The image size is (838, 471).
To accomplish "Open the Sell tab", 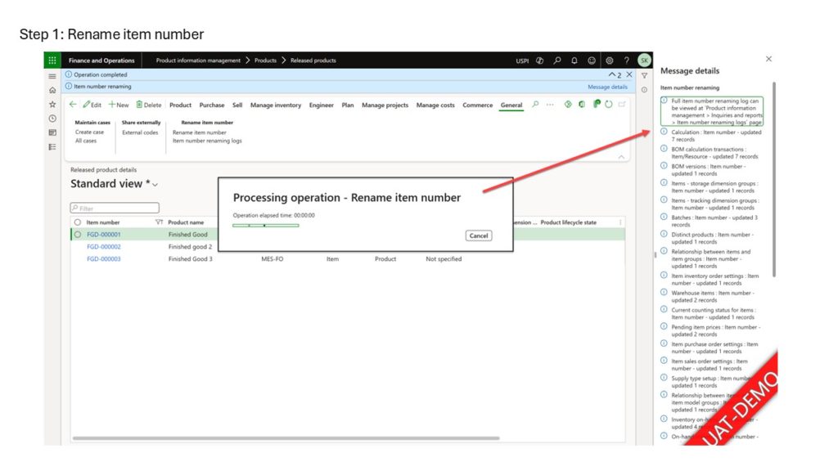I will click(237, 105).
